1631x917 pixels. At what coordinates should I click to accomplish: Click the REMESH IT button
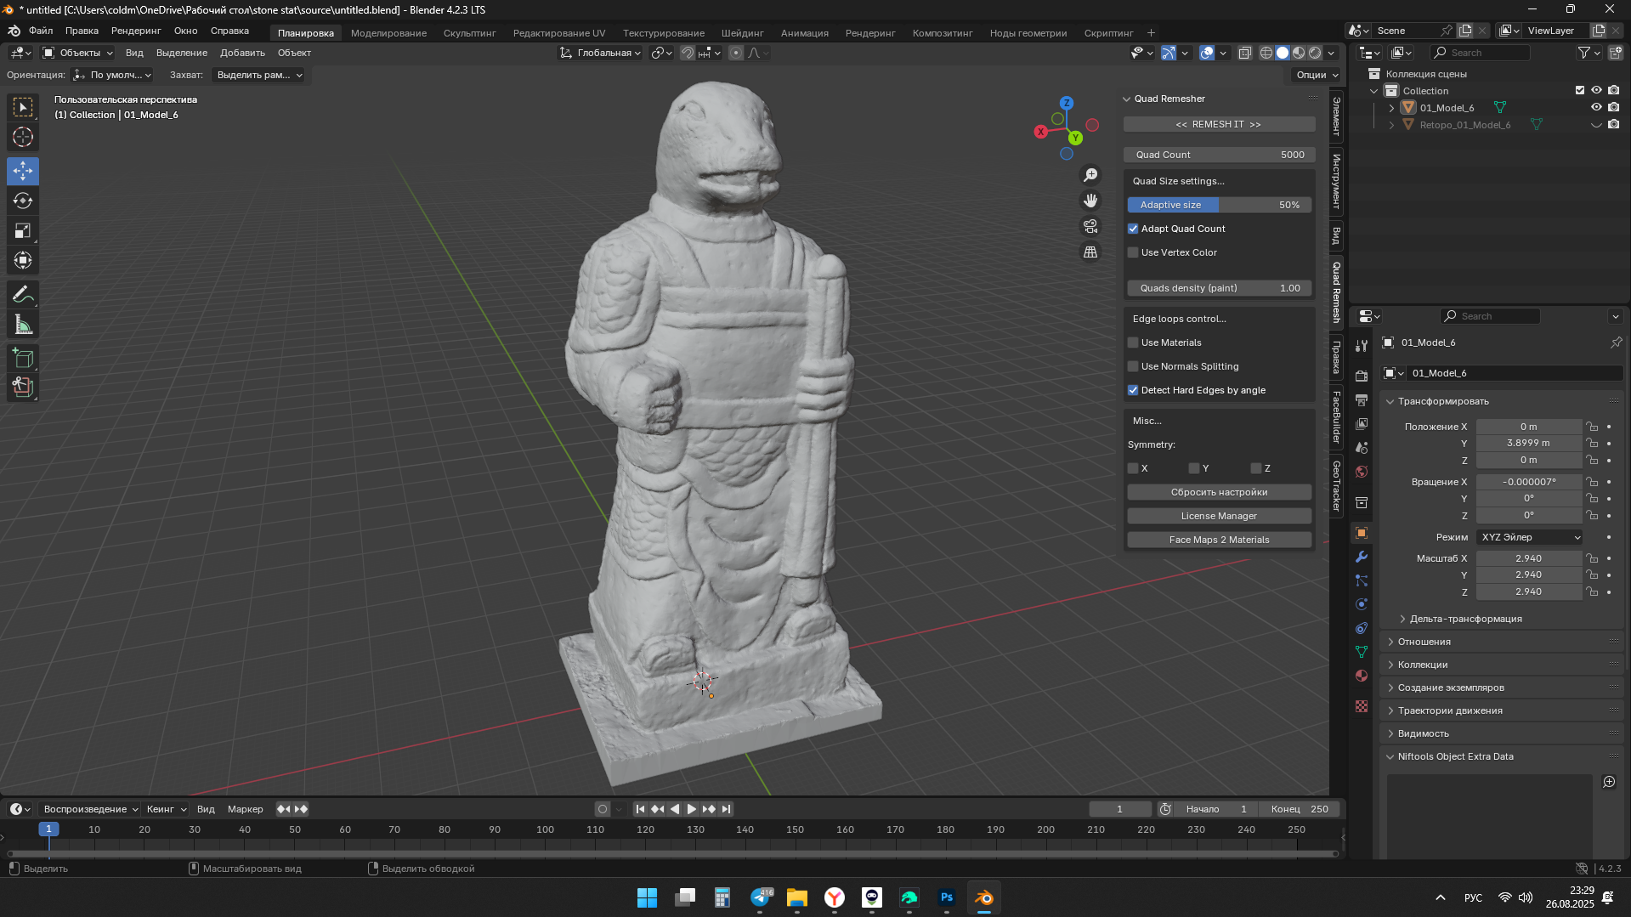coord(1219,124)
